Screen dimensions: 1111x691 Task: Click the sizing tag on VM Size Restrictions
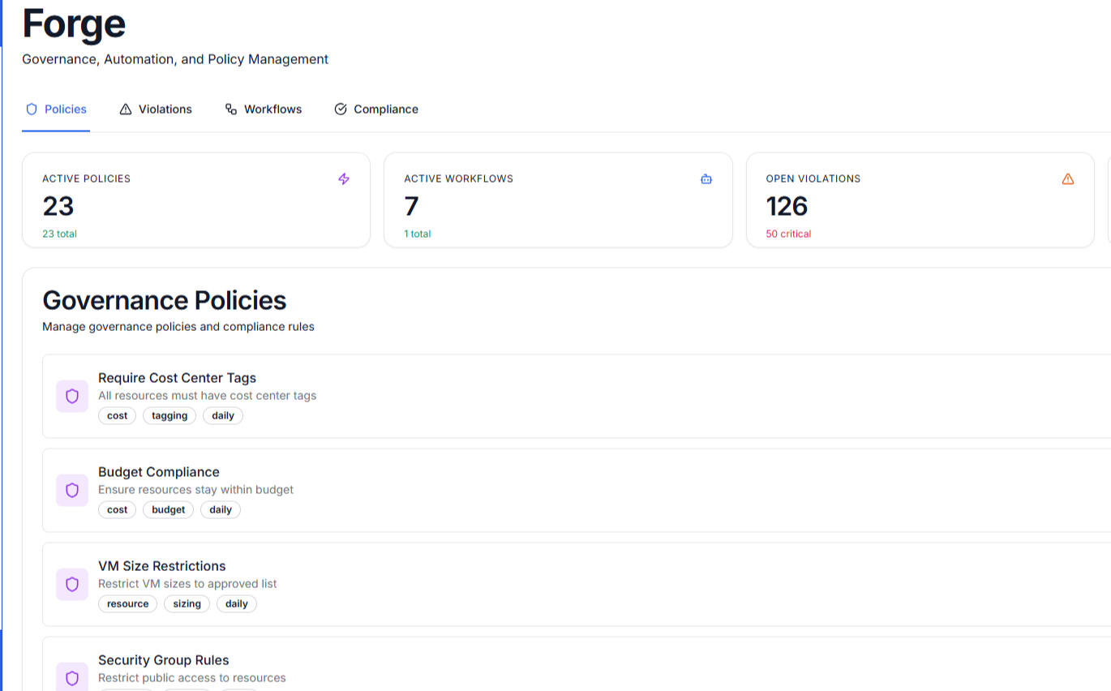pyautogui.click(x=187, y=603)
